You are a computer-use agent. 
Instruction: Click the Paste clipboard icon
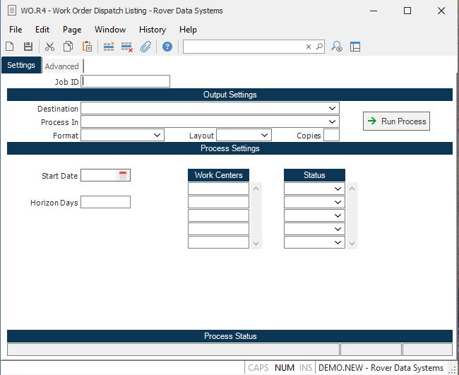point(87,47)
